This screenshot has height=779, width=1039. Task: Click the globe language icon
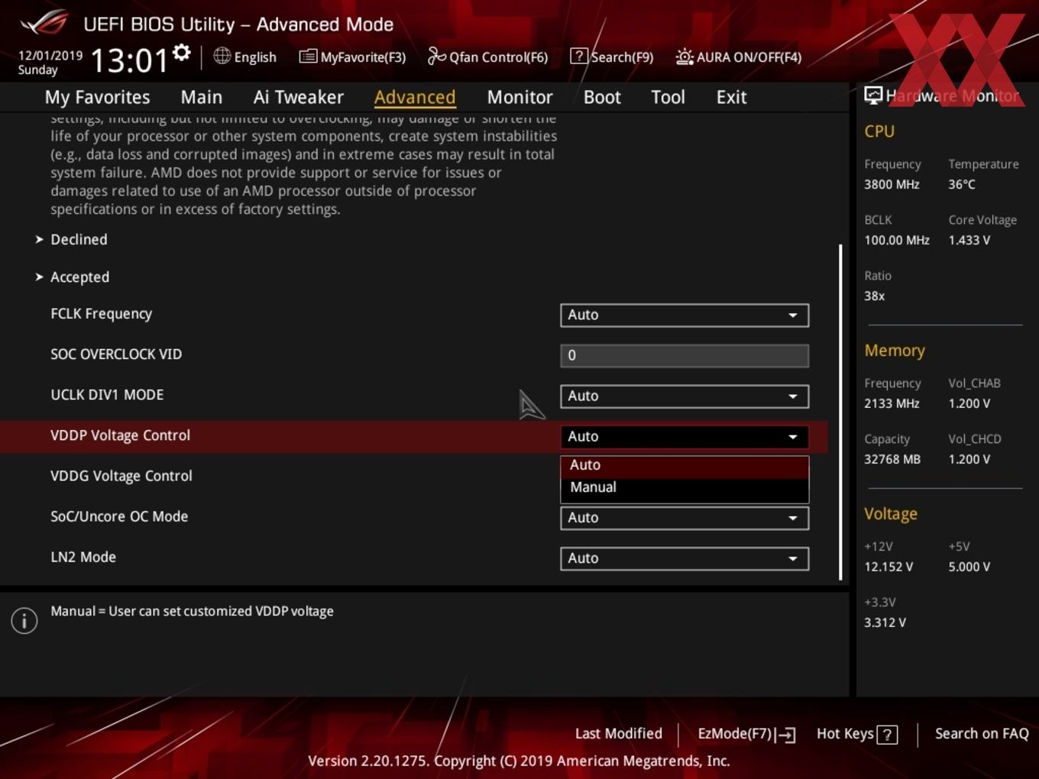[x=222, y=56]
